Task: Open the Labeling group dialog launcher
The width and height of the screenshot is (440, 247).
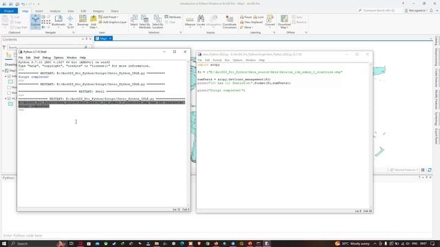Action: pos(274,32)
